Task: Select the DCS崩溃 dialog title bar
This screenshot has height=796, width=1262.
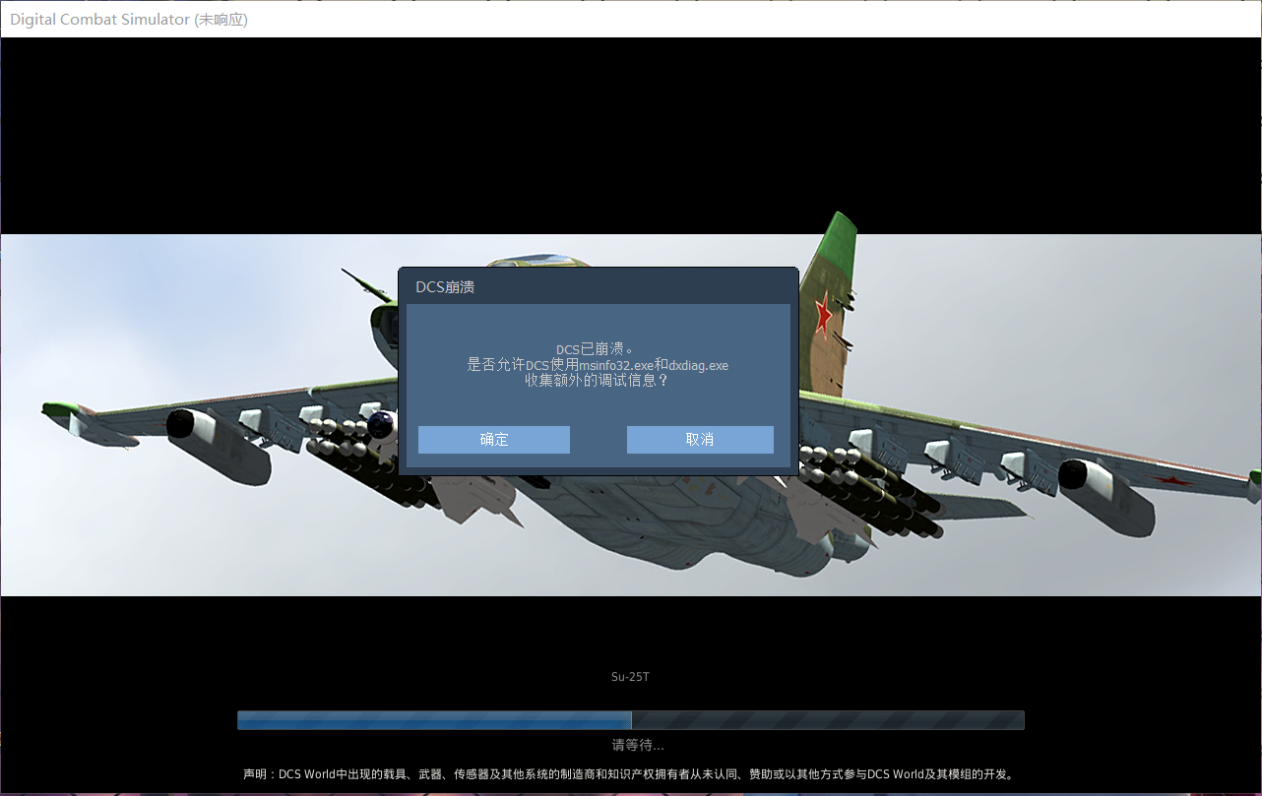Action: pos(599,286)
